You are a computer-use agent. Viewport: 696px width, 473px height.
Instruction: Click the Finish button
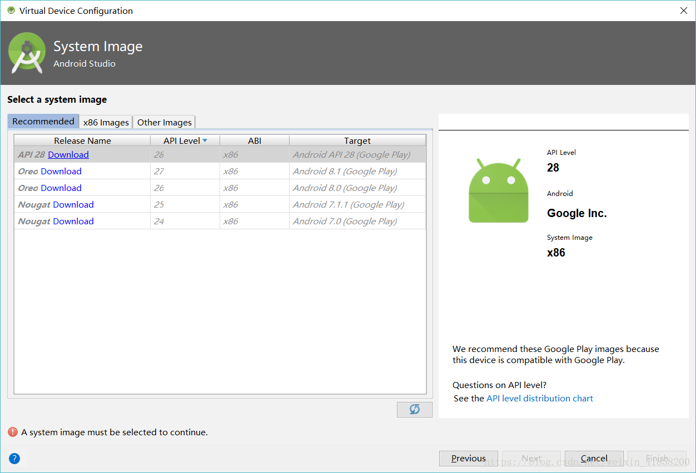[x=657, y=458]
